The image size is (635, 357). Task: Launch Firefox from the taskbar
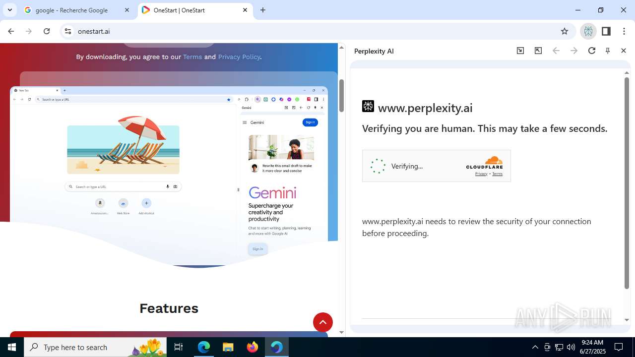252,347
